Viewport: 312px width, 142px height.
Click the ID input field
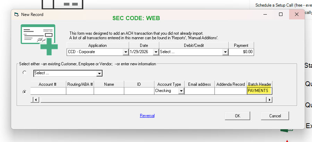[139, 91]
